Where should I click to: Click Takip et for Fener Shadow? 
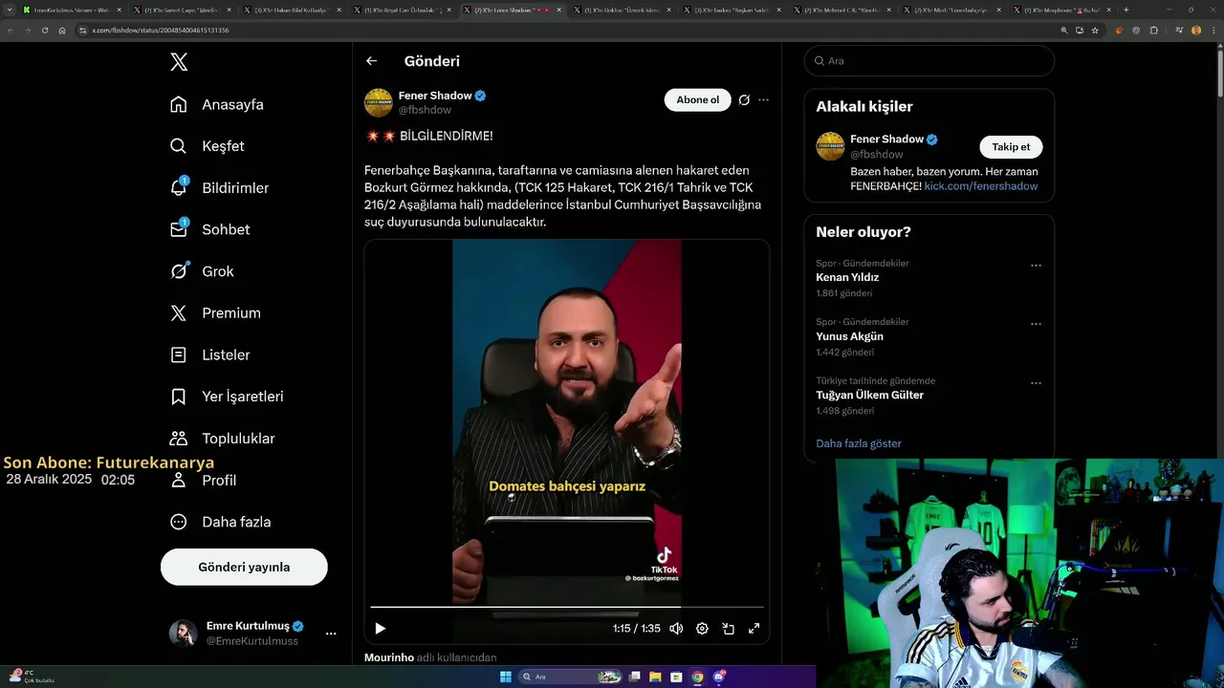coord(1011,146)
